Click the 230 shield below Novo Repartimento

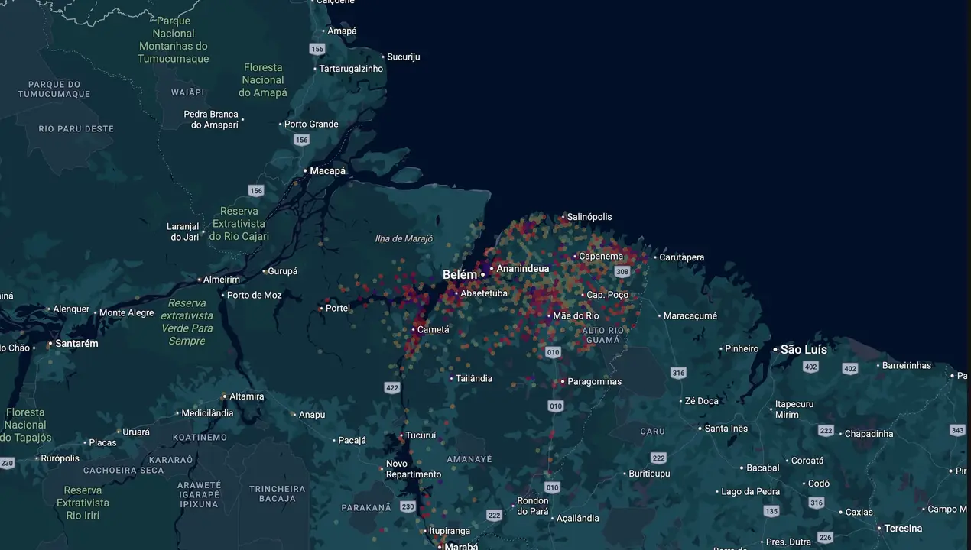coord(408,506)
